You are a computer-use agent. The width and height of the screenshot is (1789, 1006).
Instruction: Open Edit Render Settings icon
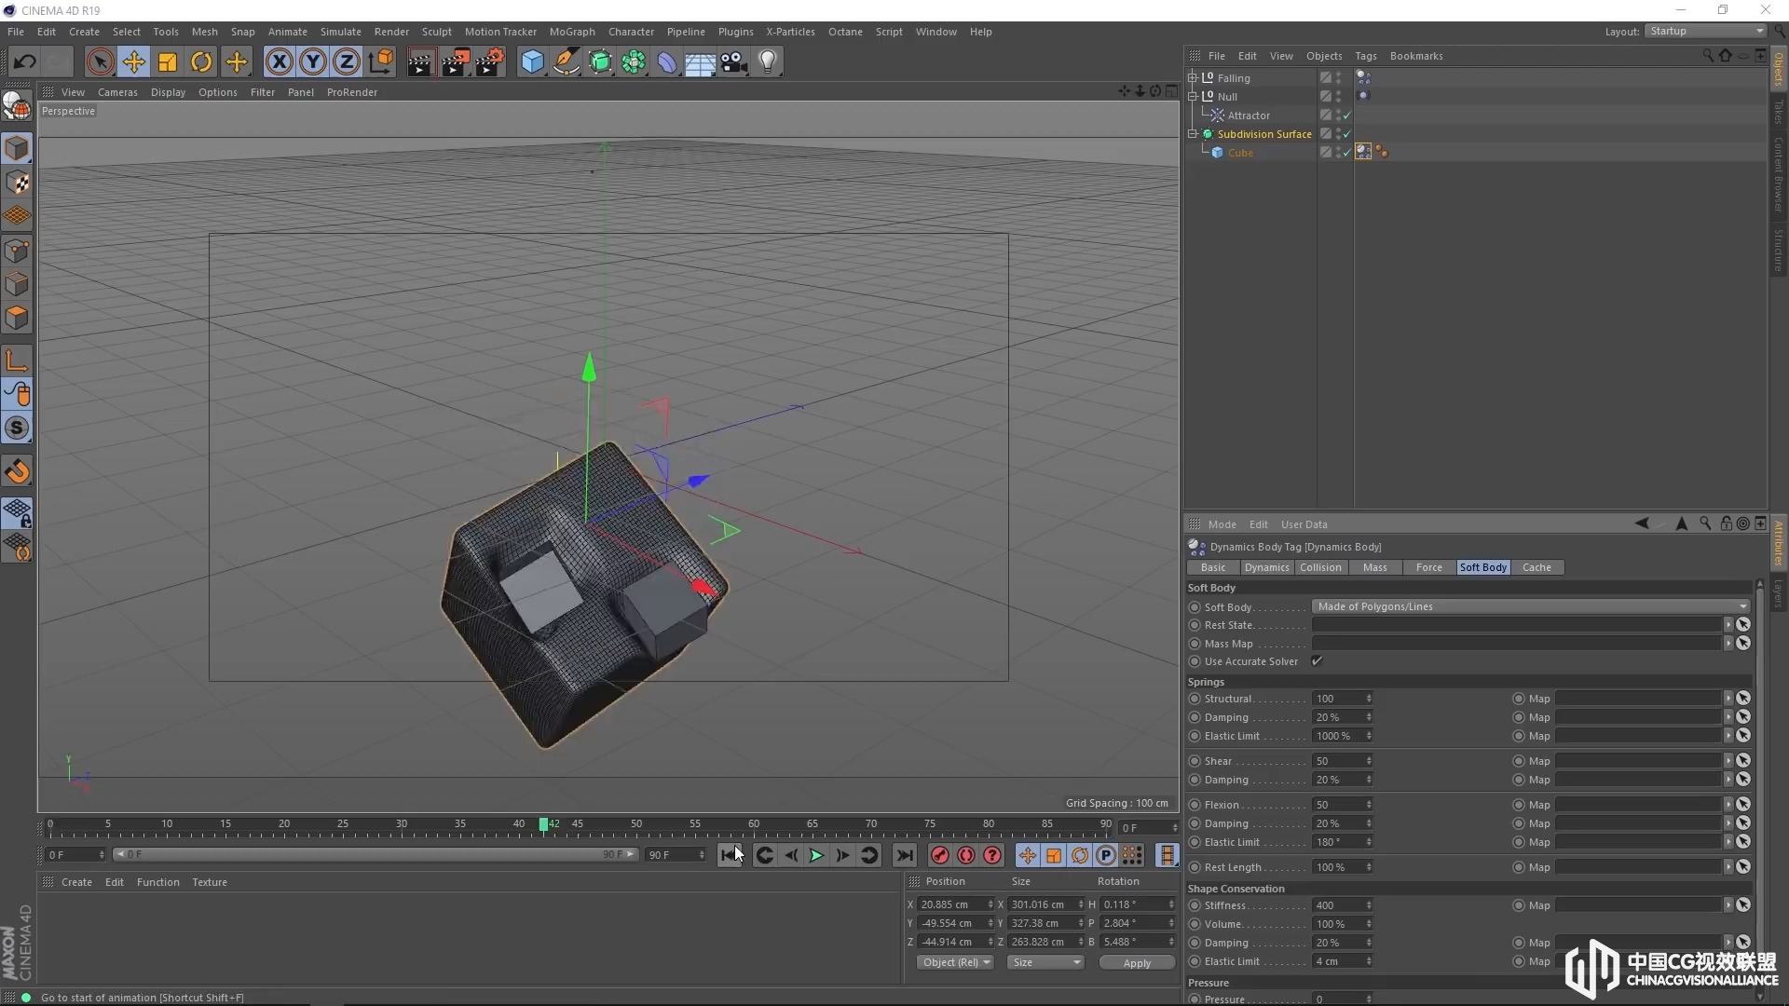click(490, 62)
